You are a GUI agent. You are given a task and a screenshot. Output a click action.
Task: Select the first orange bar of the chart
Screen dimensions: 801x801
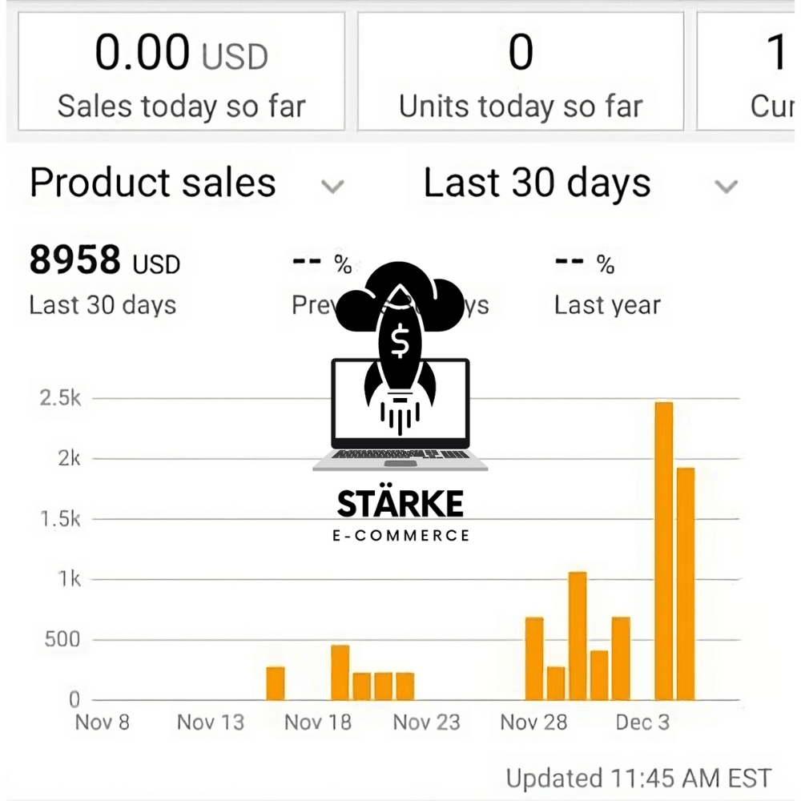click(276, 683)
